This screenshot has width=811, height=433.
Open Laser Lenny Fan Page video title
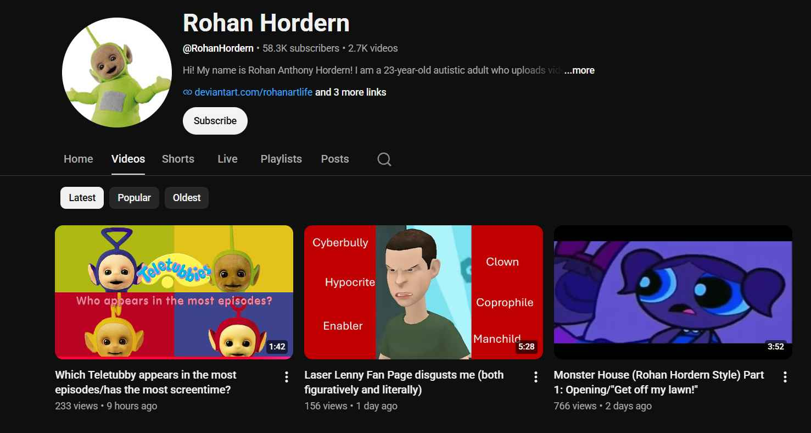tap(404, 382)
